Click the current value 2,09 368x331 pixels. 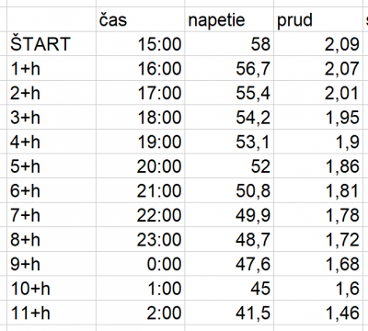click(x=318, y=44)
